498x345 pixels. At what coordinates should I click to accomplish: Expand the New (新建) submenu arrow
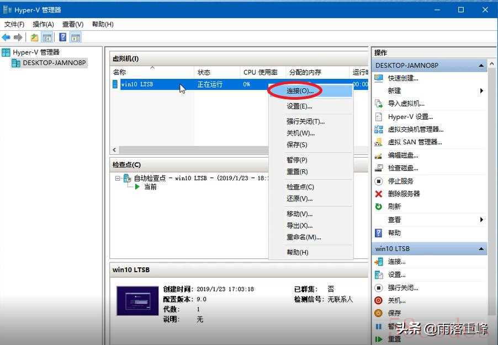pyautogui.click(x=481, y=91)
